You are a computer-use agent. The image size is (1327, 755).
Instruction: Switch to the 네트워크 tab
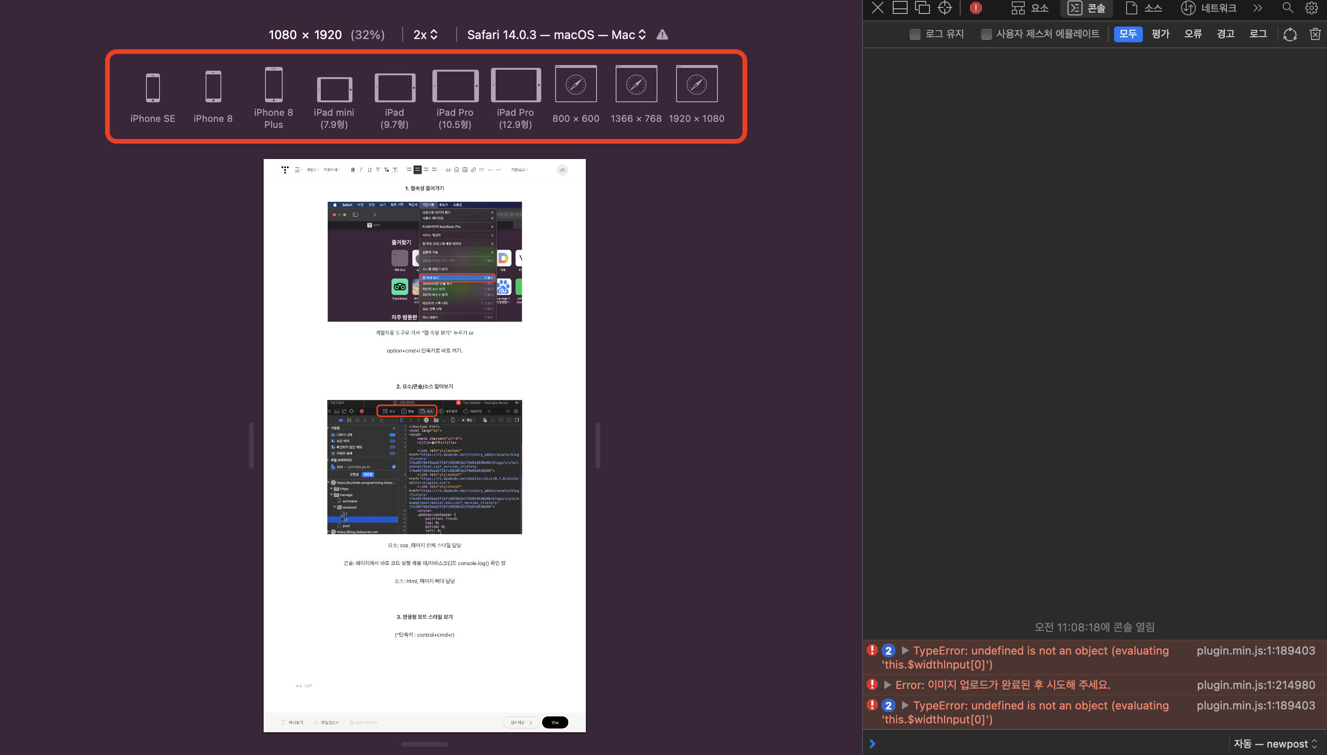pyautogui.click(x=1209, y=8)
